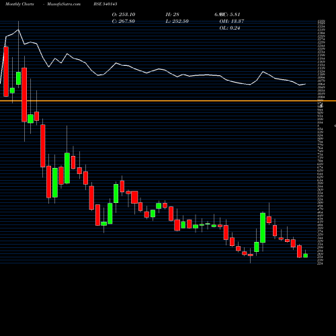Viewport: 336px width, 336px height.
Task: Click the last green candle at chart's right end
Action: click(306, 255)
